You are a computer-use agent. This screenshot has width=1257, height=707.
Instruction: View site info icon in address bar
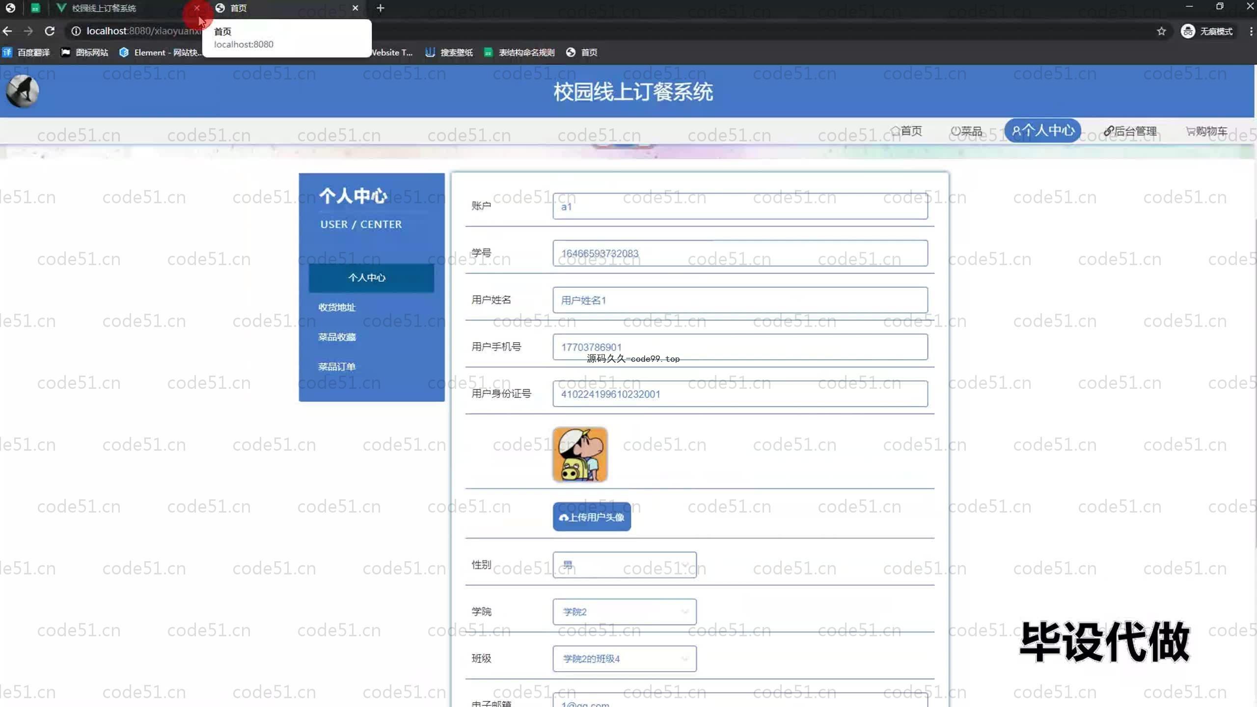pos(76,31)
